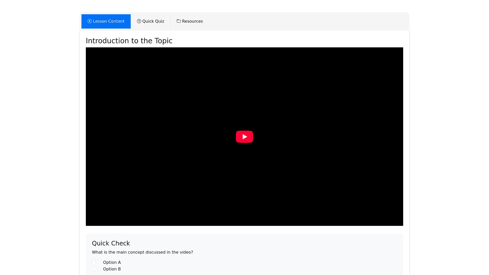Click the quick check question text

point(142,252)
